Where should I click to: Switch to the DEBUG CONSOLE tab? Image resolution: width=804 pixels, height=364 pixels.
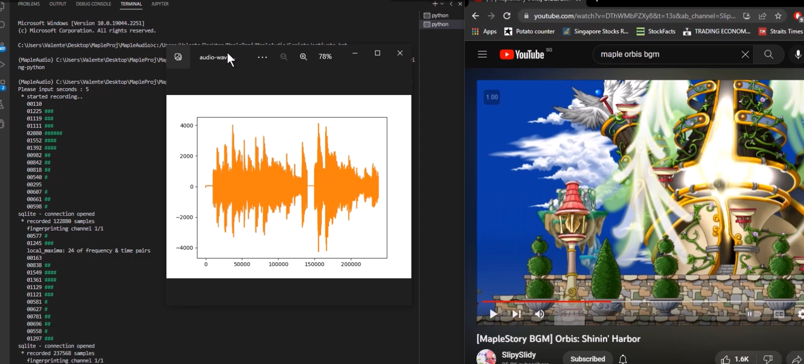[93, 4]
